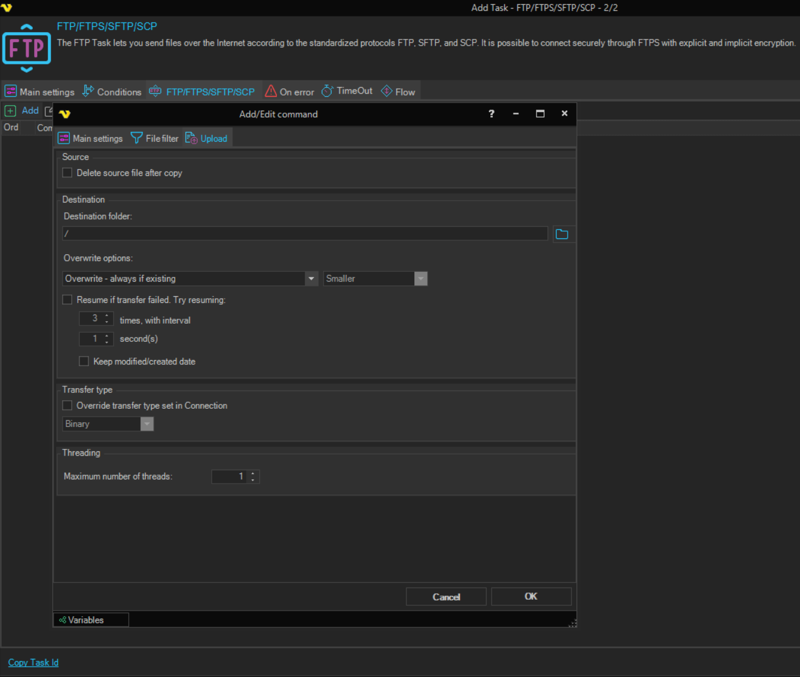
Task: Click the question mark help icon
Action: point(491,114)
